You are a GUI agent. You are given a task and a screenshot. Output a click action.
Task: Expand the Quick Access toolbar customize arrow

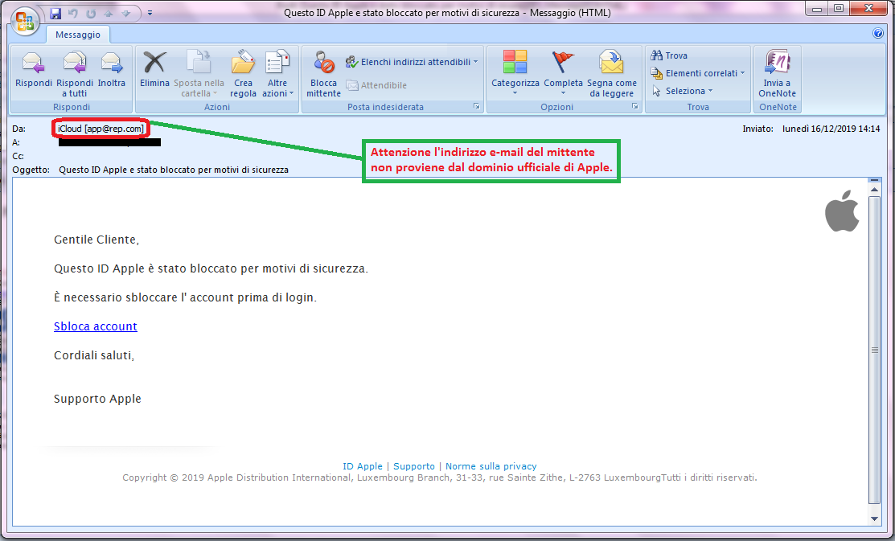[x=150, y=13]
